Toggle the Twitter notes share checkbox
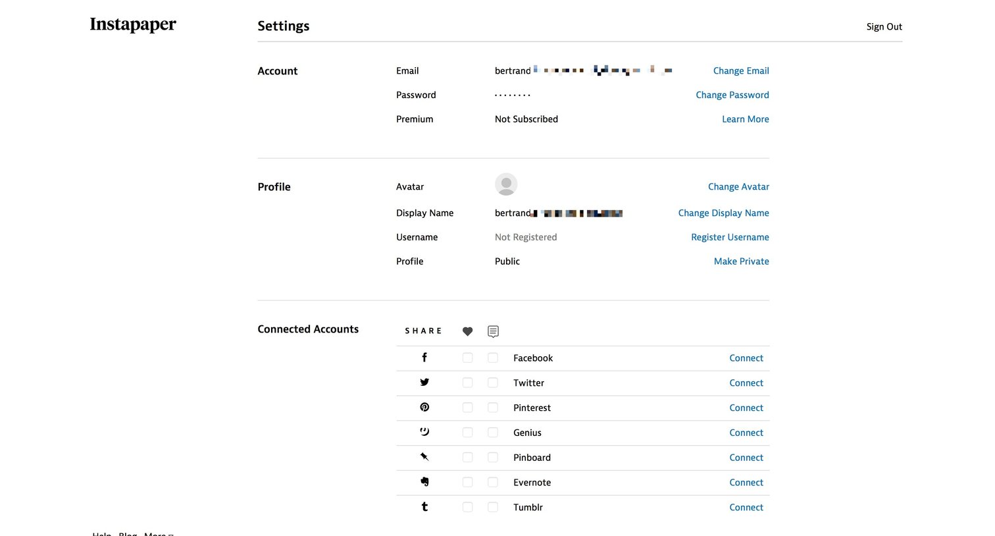This screenshot has width=995, height=536. coord(493,383)
